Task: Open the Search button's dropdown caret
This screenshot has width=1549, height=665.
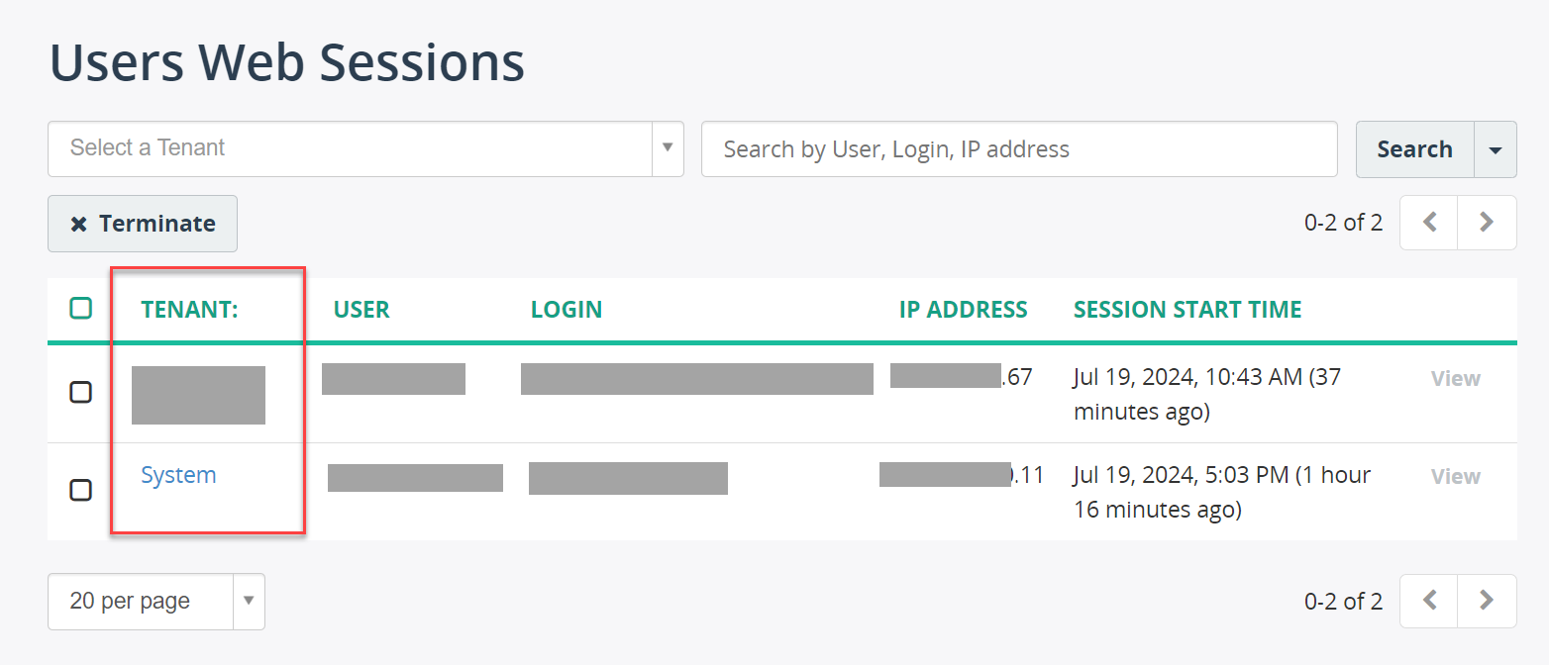Action: 1496,149
